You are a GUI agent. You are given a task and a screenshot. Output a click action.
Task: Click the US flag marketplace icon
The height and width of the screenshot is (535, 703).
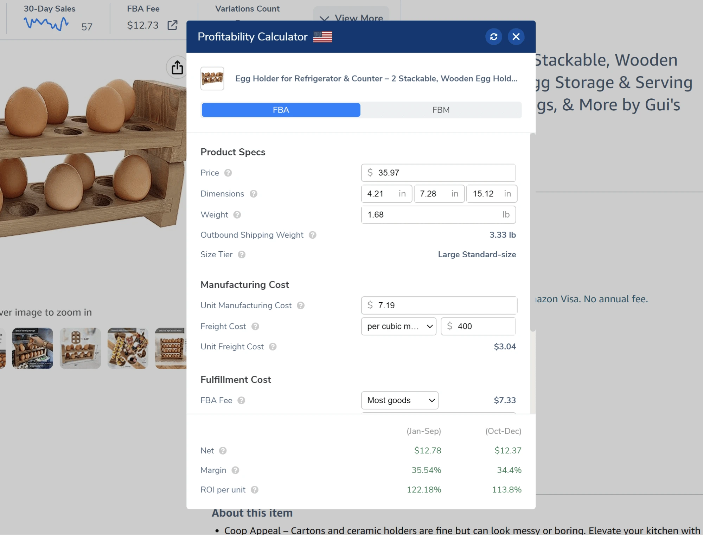322,37
